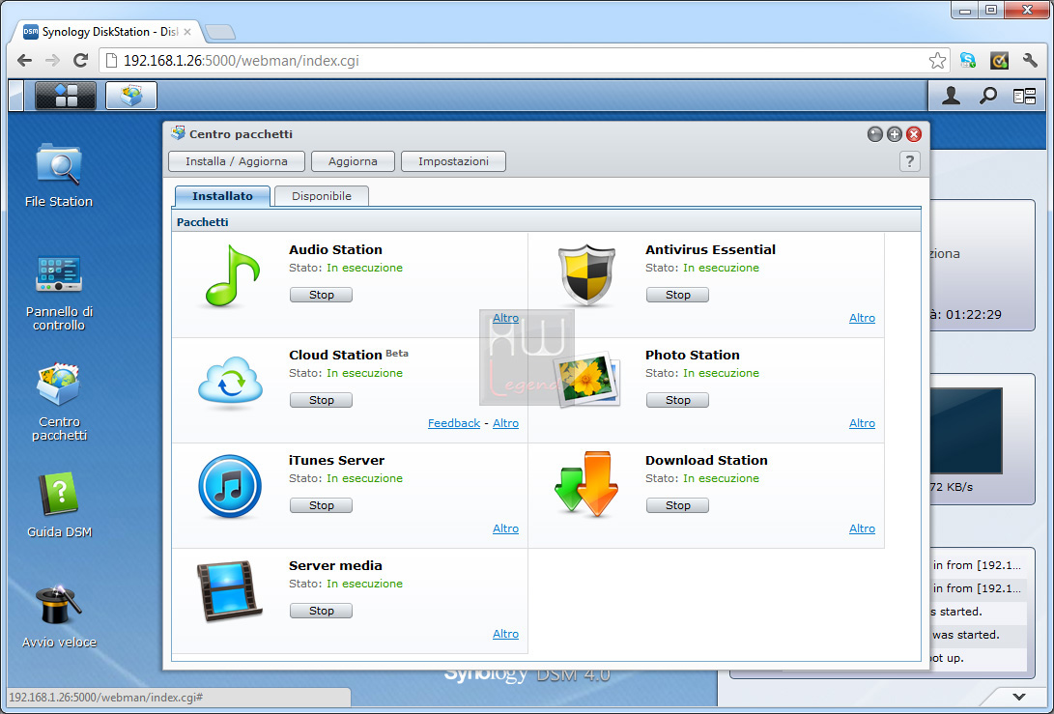This screenshot has height=714, width=1054.
Task: Open the Guida DSM help icon
Action: point(59,505)
